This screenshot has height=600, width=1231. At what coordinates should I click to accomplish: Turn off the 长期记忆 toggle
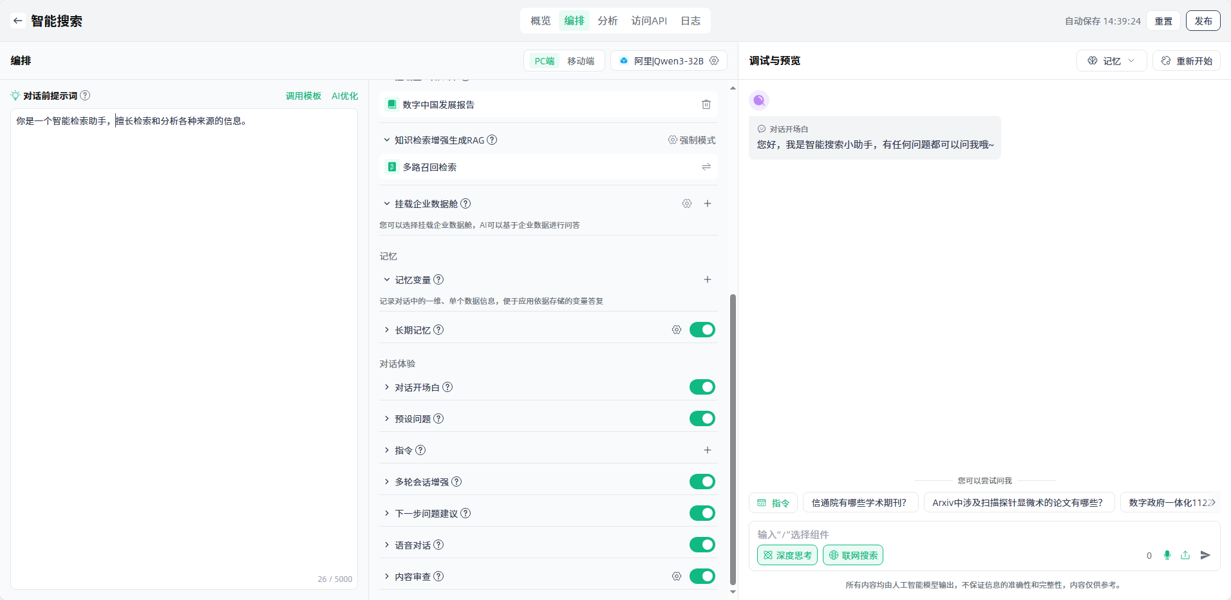coord(702,330)
